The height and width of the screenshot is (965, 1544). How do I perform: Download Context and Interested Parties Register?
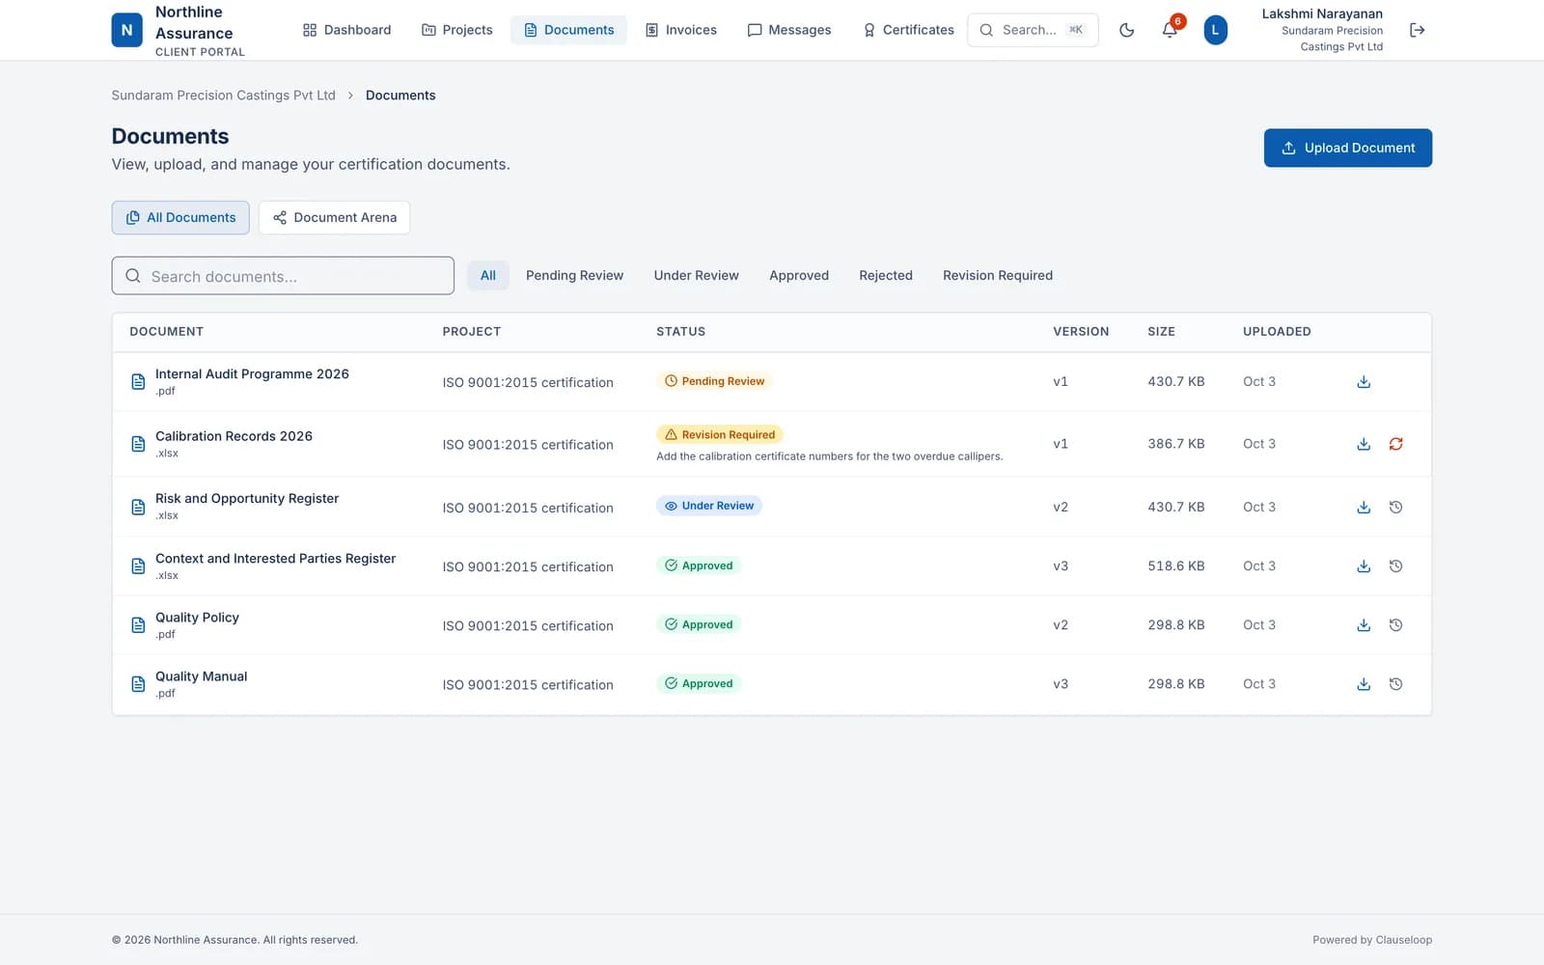1364,566
